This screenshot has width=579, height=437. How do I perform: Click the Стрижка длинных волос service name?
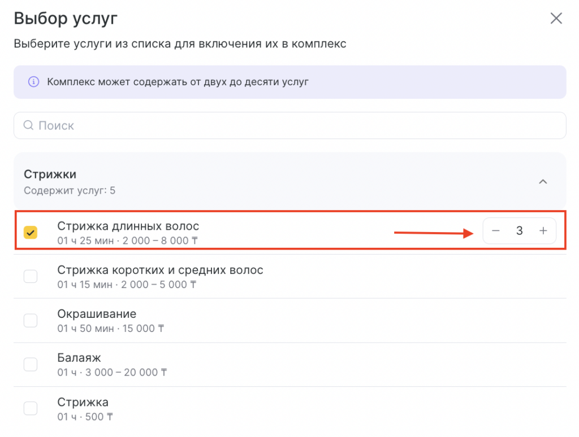(x=128, y=226)
